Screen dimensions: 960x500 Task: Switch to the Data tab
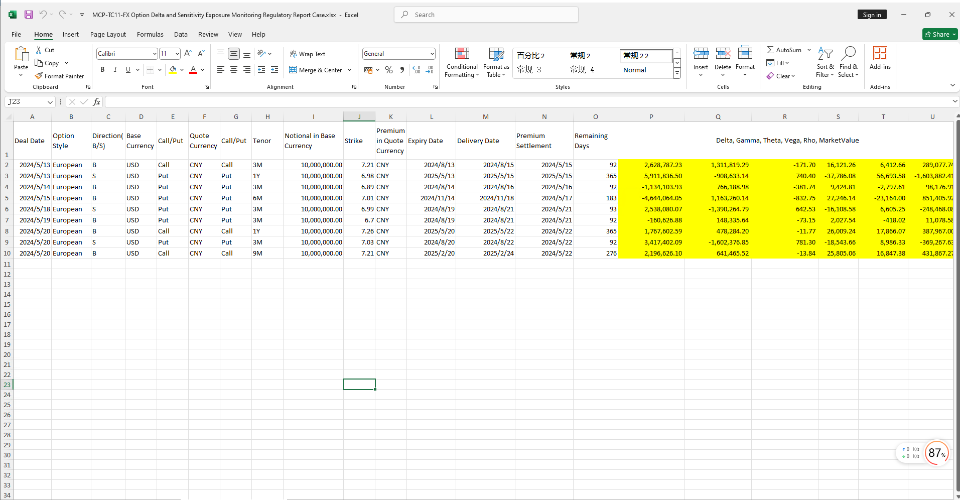pos(181,34)
